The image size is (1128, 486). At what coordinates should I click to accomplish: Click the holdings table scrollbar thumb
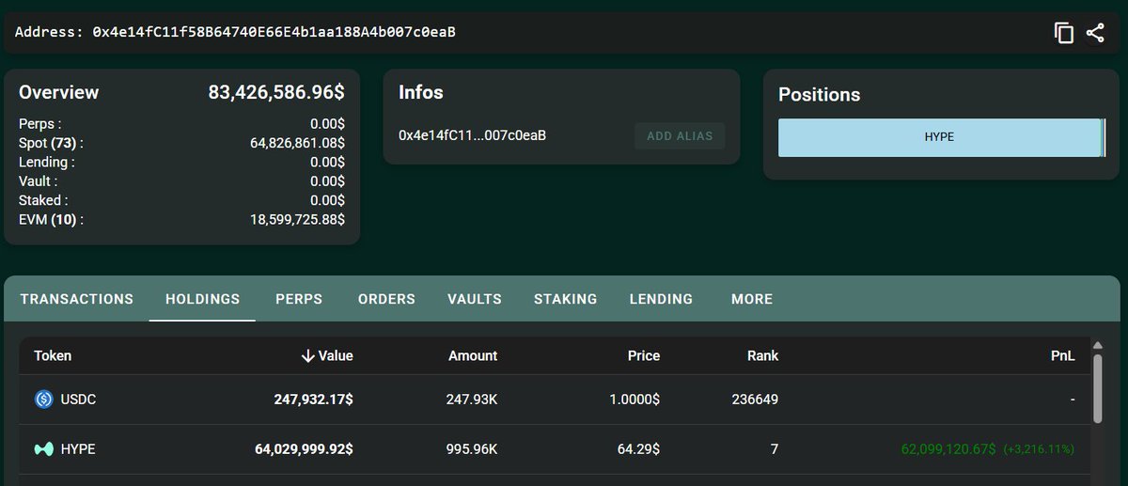click(x=1096, y=387)
